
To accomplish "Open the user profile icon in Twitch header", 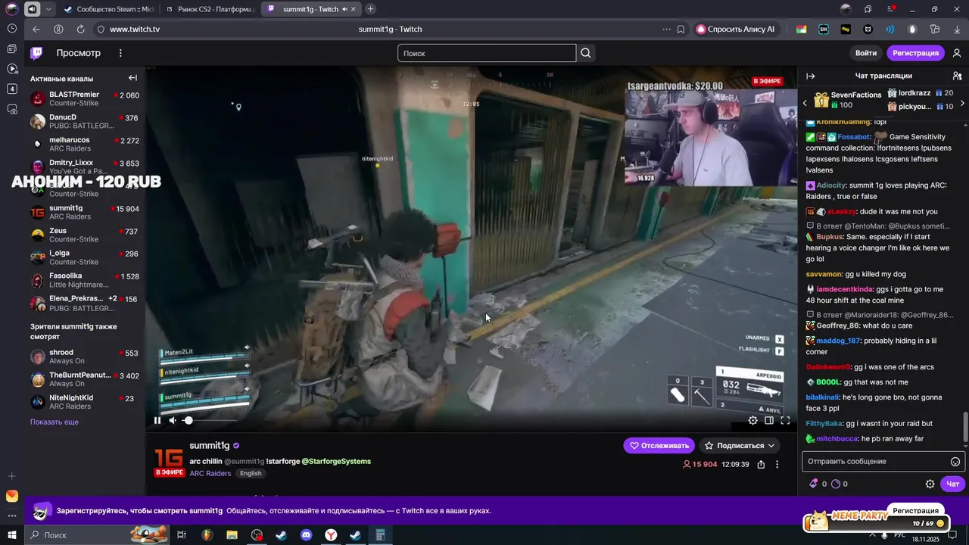I will pyautogui.click(x=957, y=53).
